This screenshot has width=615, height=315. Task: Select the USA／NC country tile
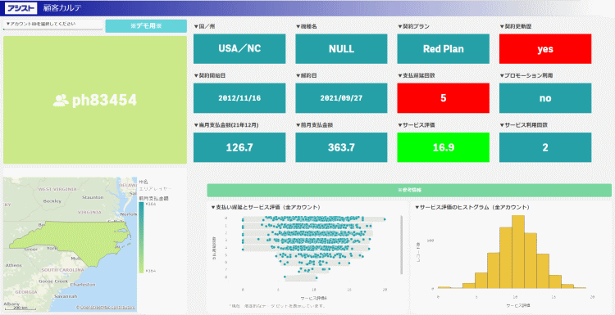pos(239,49)
